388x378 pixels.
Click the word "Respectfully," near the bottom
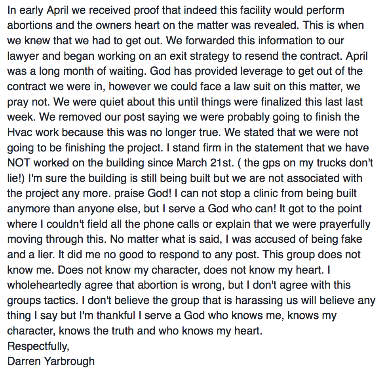pos(38,346)
